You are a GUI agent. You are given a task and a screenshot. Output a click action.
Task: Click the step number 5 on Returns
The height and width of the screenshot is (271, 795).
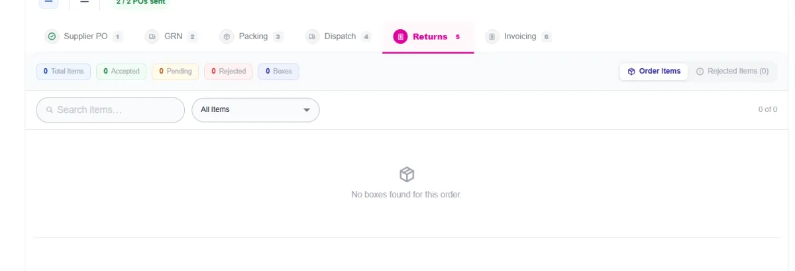[x=457, y=37]
